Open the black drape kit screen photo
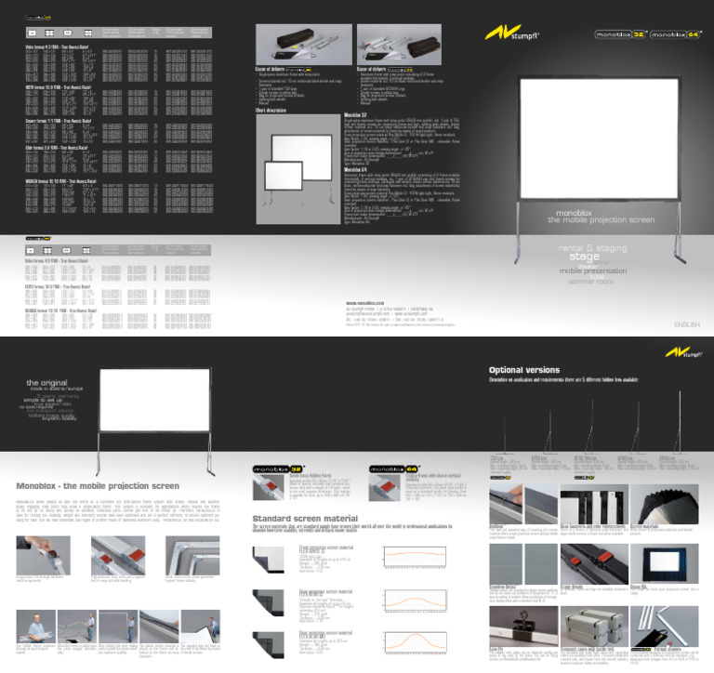Image resolution: width=714 pixels, height=673 pixels. [665, 563]
